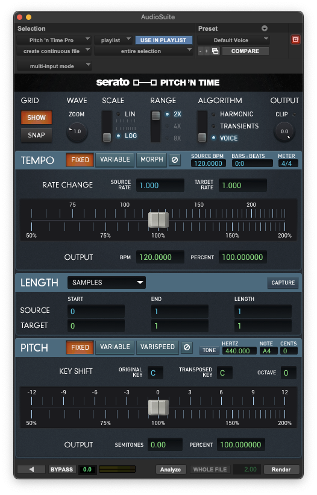Click the Analyze button
This screenshot has width=317, height=495.
[171, 470]
